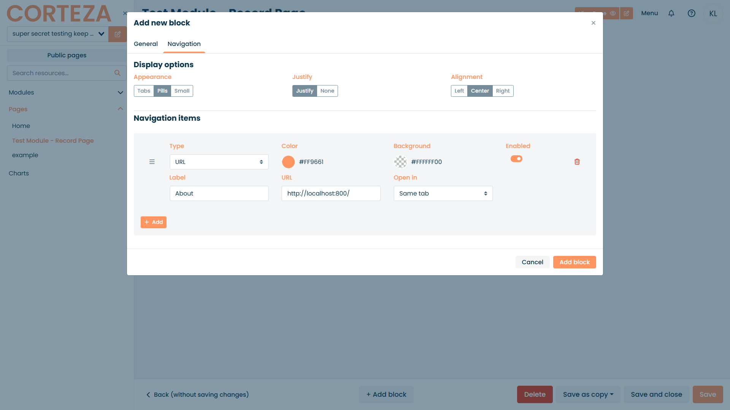Viewport: 730px width, 410px height.
Task: Edit the URL field http://localhost:800/
Action: [331, 193]
